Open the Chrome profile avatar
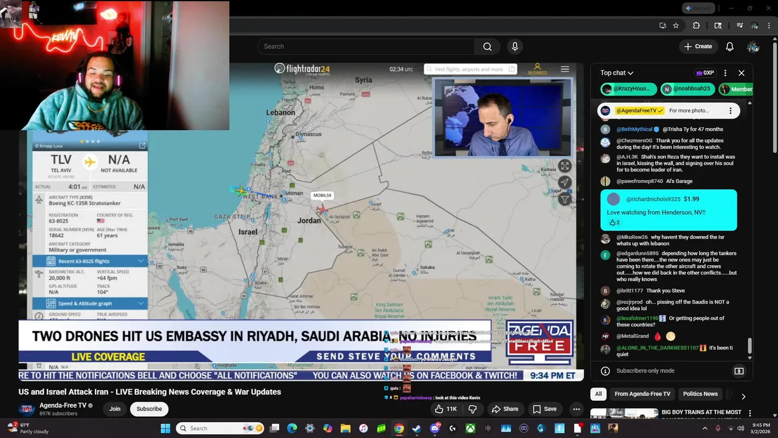This screenshot has height=438, width=778. pos(754,26)
